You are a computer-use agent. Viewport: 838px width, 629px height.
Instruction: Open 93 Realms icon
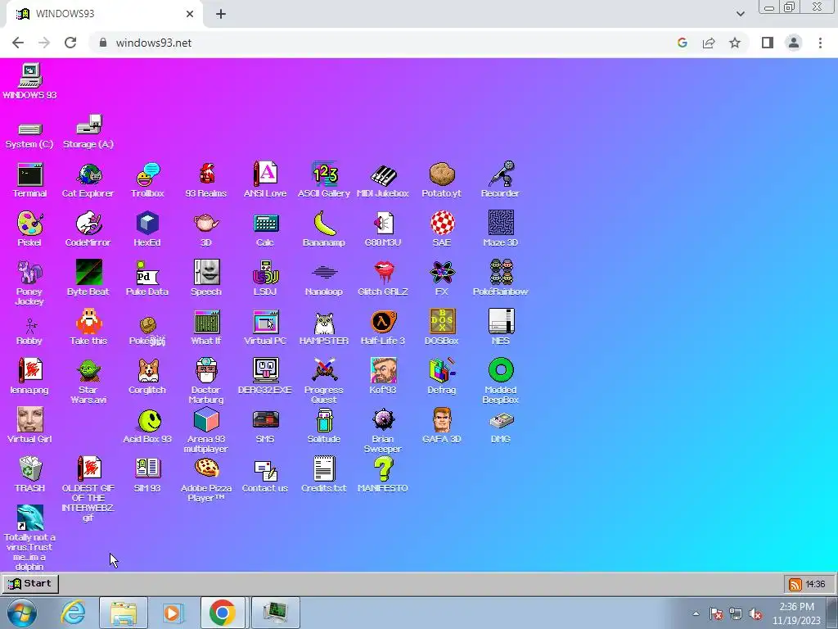pos(206,174)
